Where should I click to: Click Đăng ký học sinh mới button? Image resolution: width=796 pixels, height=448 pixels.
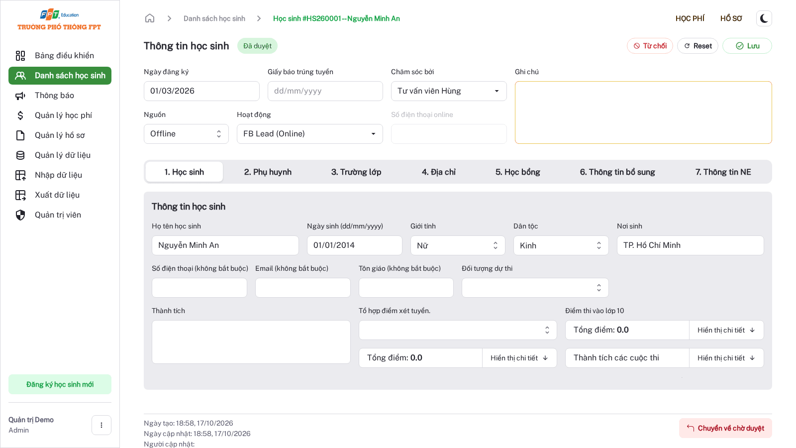[60, 384]
